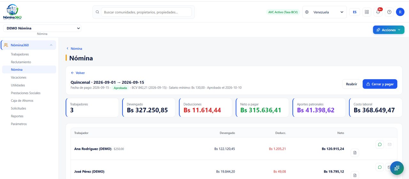Open the Venezuela country dropdown
This screenshot has width=409, height=179.
(x=324, y=12)
